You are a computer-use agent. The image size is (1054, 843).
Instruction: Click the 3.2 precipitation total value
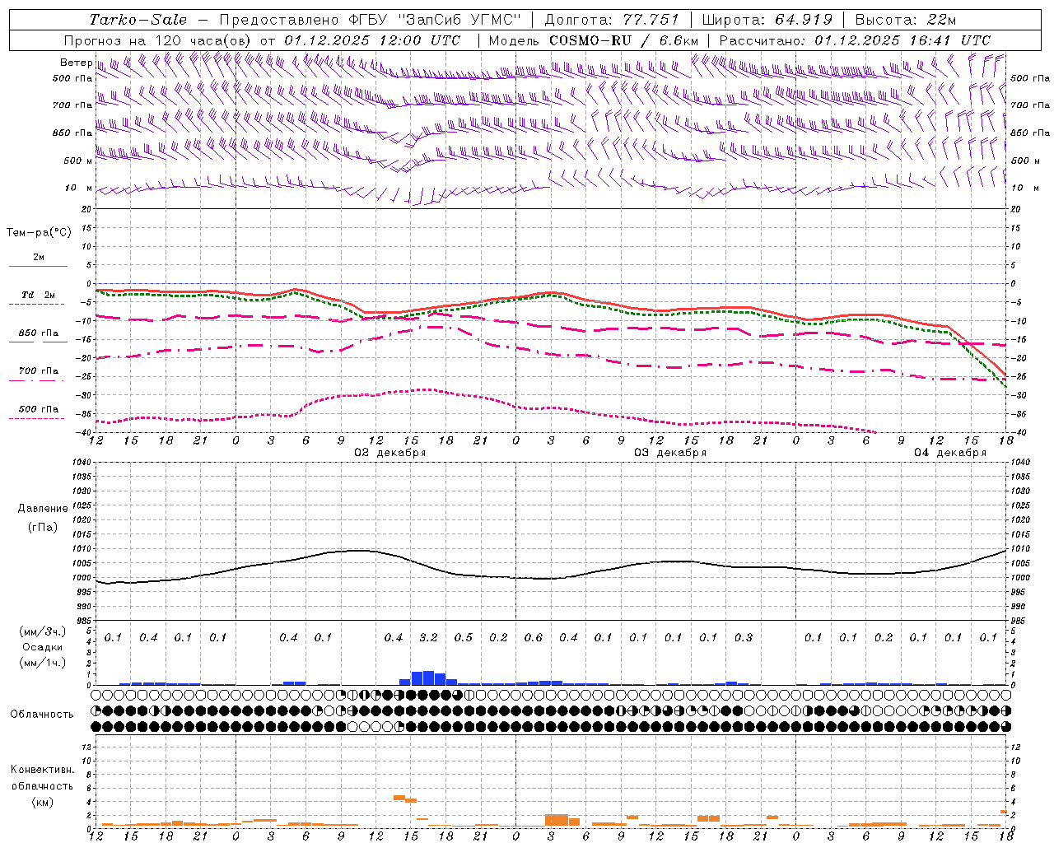[x=428, y=638]
